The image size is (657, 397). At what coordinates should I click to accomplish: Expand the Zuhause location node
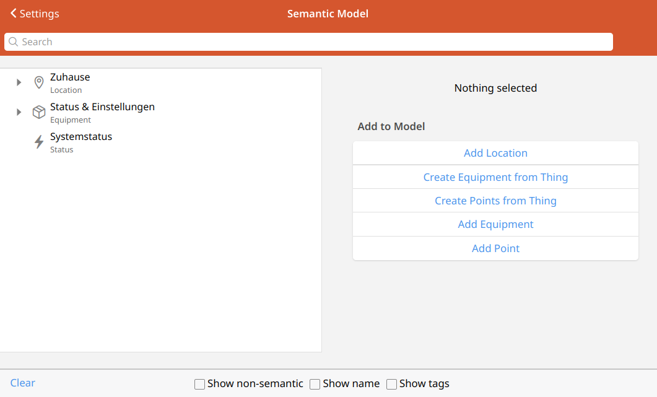pos(19,82)
